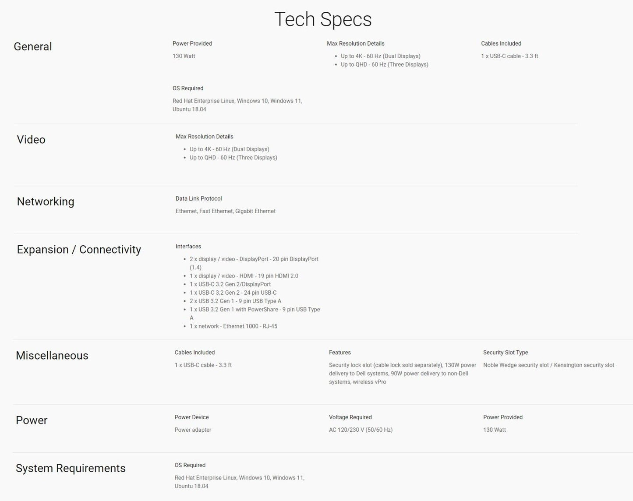Select the Miscellaneous section heading
The image size is (633, 501).
pyautogui.click(x=52, y=356)
